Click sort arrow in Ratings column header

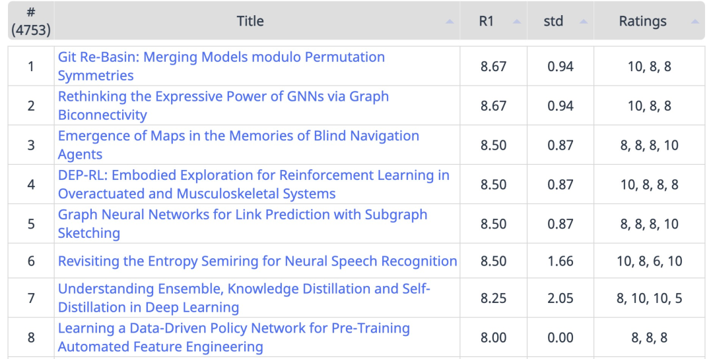click(x=695, y=22)
